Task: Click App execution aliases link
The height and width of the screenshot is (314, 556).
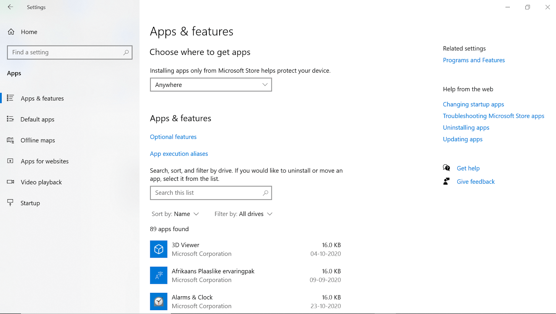Action: tap(179, 153)
